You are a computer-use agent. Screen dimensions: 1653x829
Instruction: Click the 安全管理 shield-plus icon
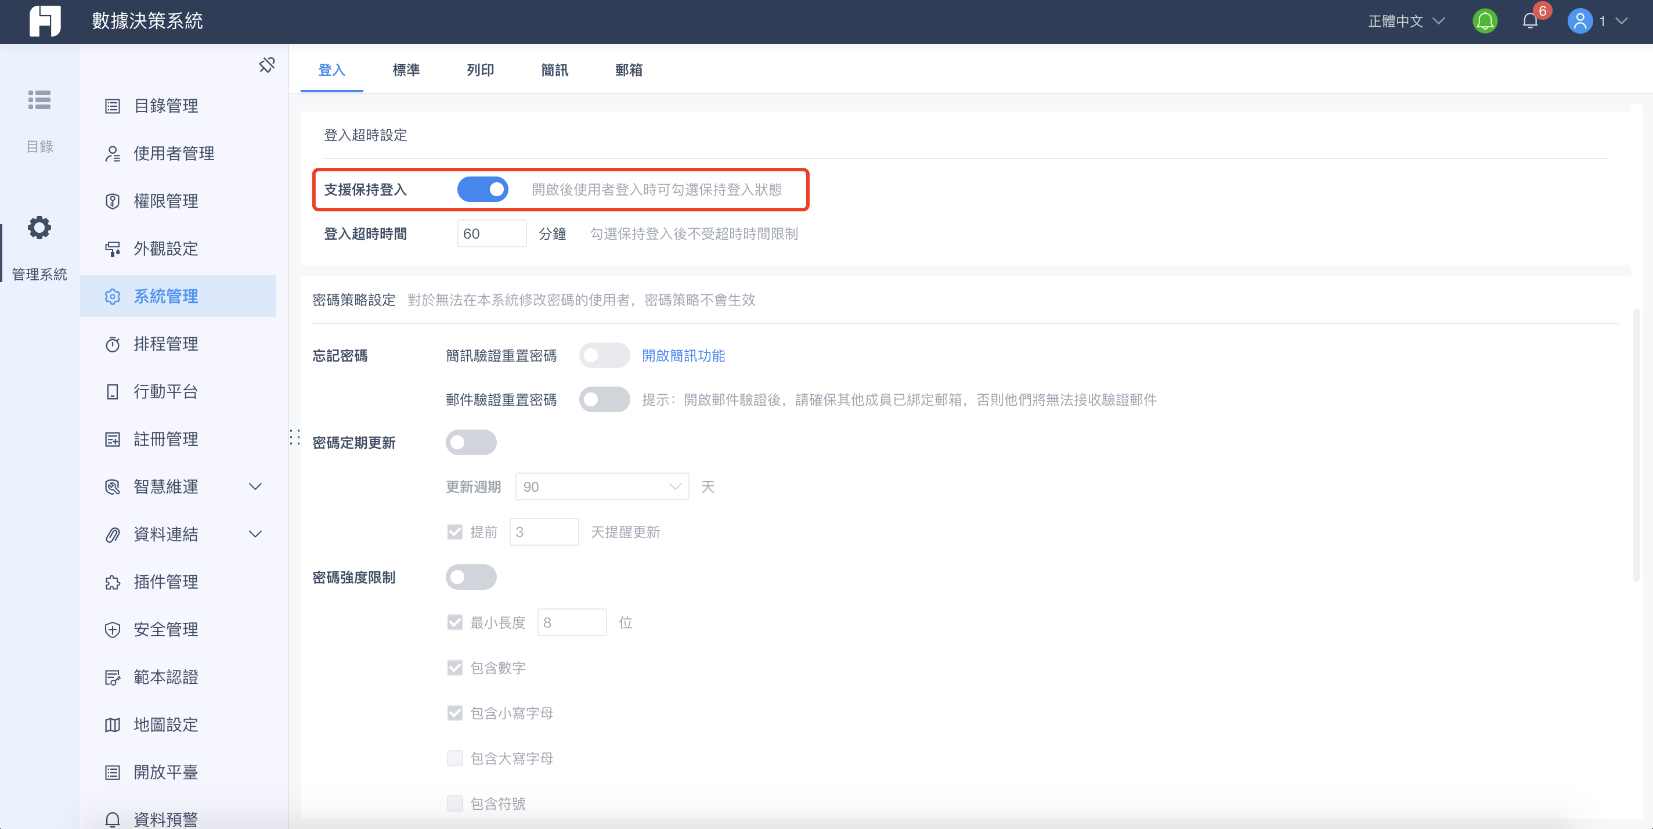pos(112,629)
